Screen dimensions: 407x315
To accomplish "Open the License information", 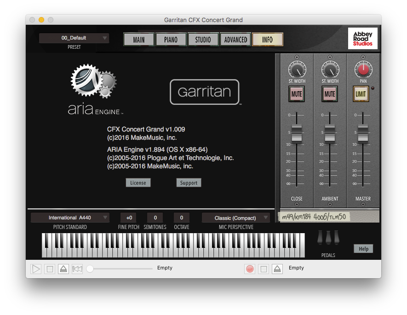I will tap(138, 183).
